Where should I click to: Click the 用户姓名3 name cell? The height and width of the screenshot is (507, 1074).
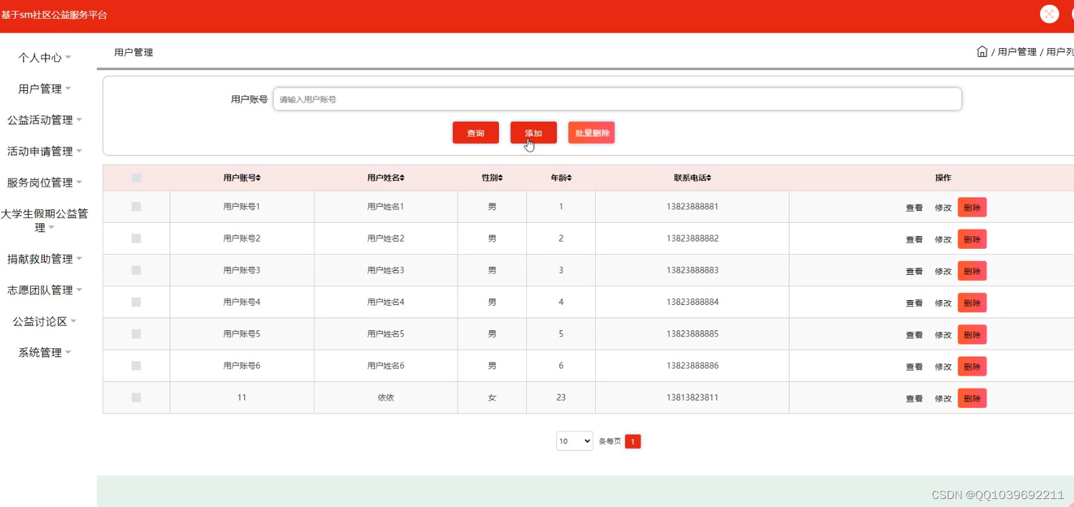click(385, 270)
